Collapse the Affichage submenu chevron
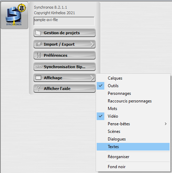This screenshot has height=173, width=172. tap(92, 78)
